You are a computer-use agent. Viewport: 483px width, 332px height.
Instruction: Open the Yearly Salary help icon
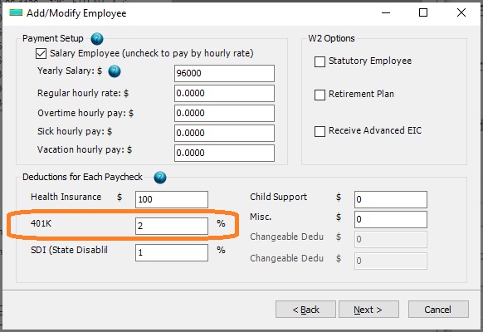(x=115, y=71)
